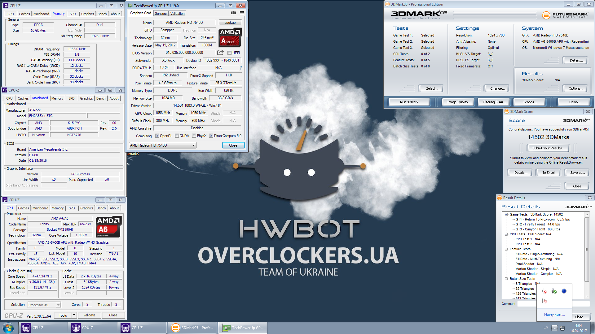This screenshot has width=595, height=334.
Task: Click the Result Details scroll up arrow
Action: click(586, 215)
